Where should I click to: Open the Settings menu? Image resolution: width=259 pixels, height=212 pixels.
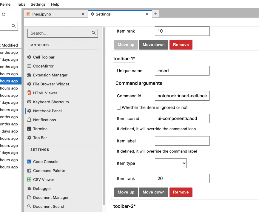[x=38, y=4]
